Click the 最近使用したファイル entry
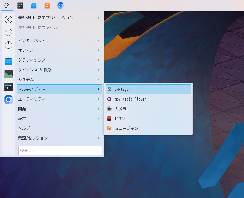 click(x=59, y=27)
